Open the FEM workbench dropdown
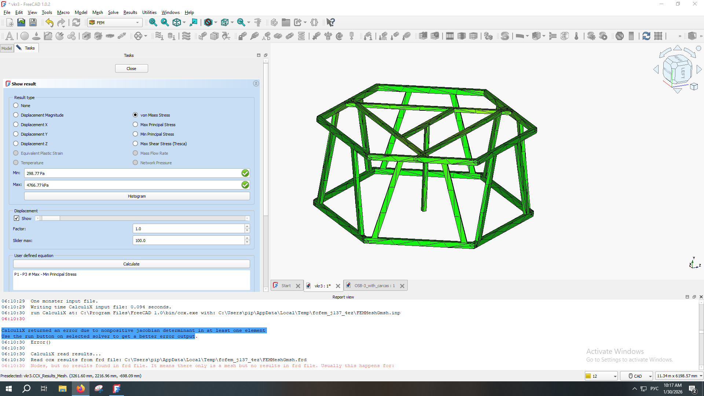 115,23
